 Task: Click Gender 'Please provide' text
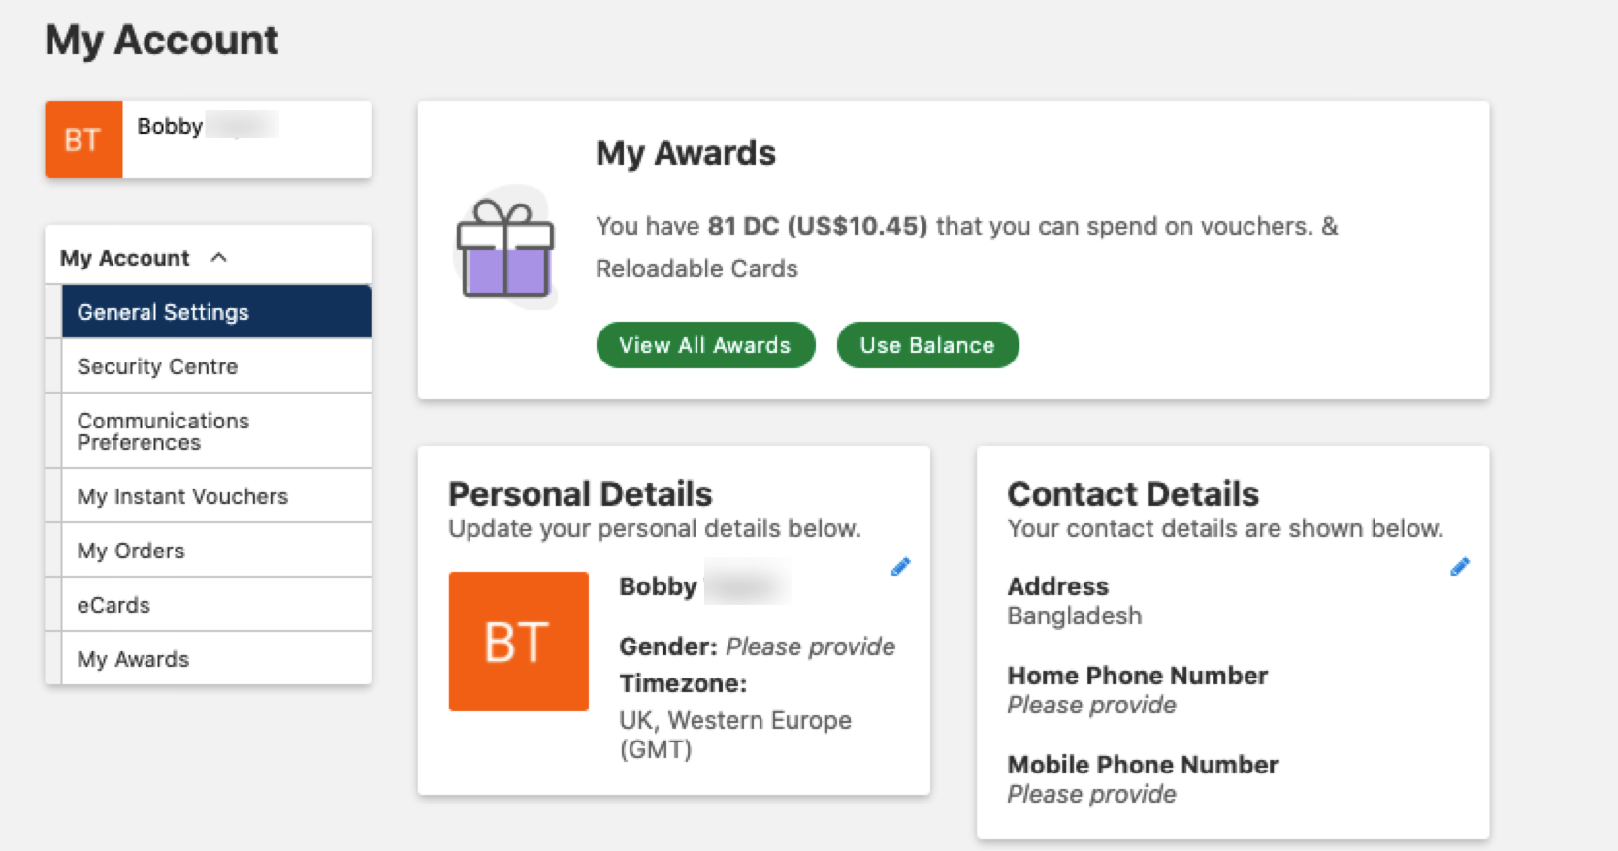tap(810, 646)
